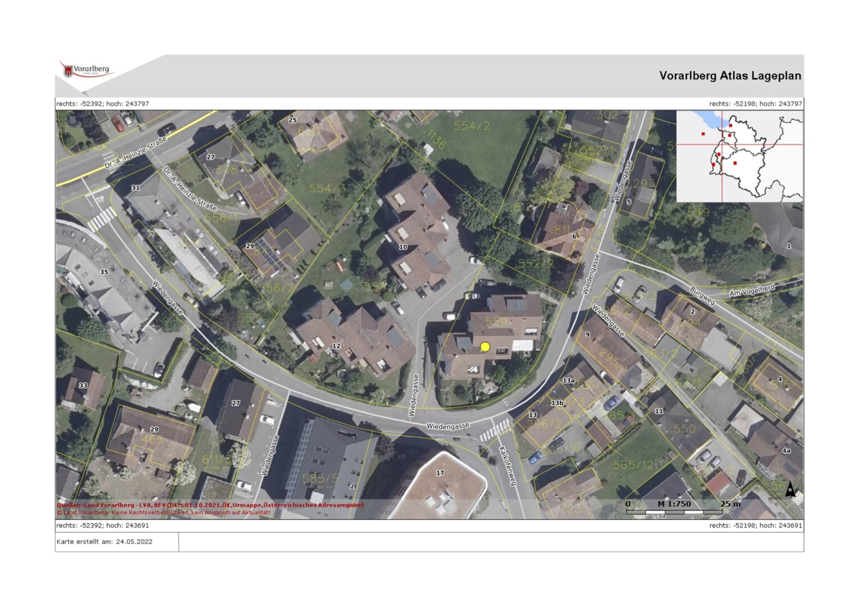Screen dimensions: 859x607
Task: Select the Kalkofenweg street label
Action: click(507, 466)
